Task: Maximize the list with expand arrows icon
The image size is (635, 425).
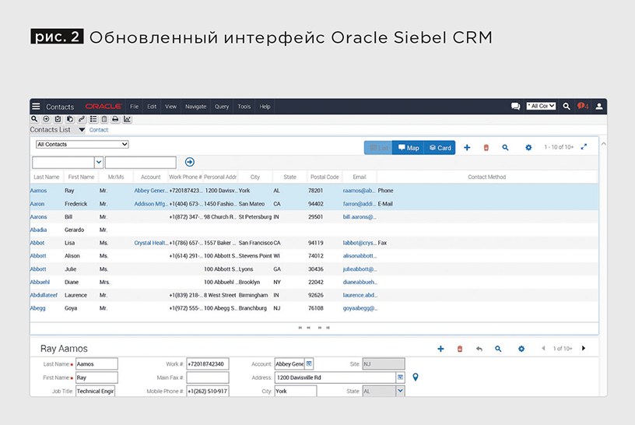Action: (584, 146)
